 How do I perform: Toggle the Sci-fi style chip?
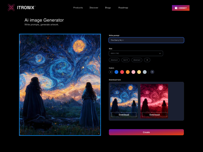pos(125,60)
